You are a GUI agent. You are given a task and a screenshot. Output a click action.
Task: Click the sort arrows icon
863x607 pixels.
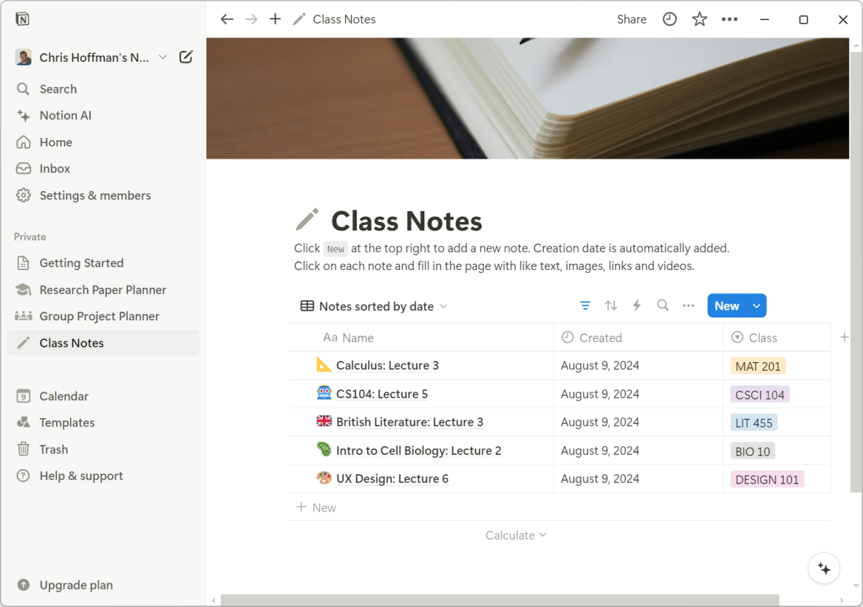pos(611,306)
